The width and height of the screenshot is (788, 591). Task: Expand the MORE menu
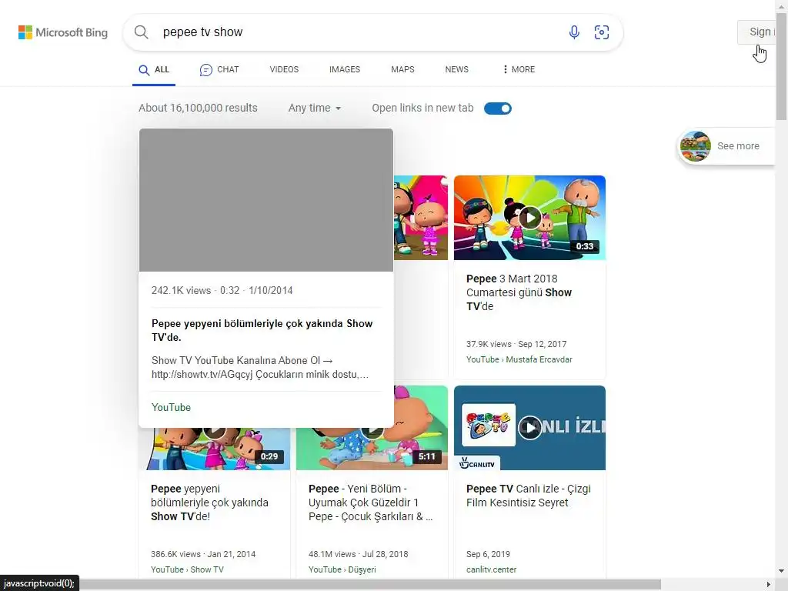(519, 69)
